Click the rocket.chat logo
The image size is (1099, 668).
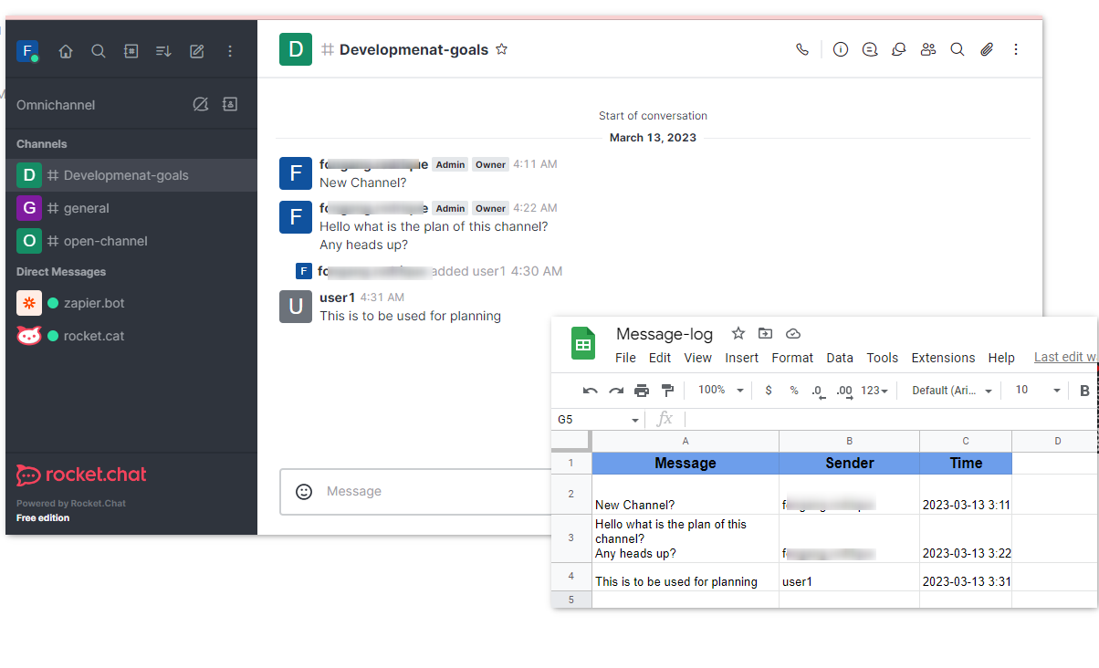[x=81, y=475]
